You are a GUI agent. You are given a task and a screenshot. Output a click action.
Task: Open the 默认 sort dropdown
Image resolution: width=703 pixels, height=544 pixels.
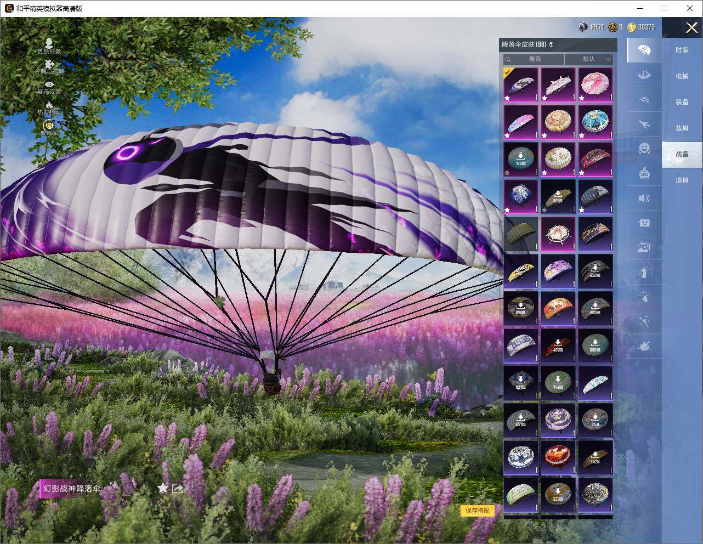[x=589, y=59]
